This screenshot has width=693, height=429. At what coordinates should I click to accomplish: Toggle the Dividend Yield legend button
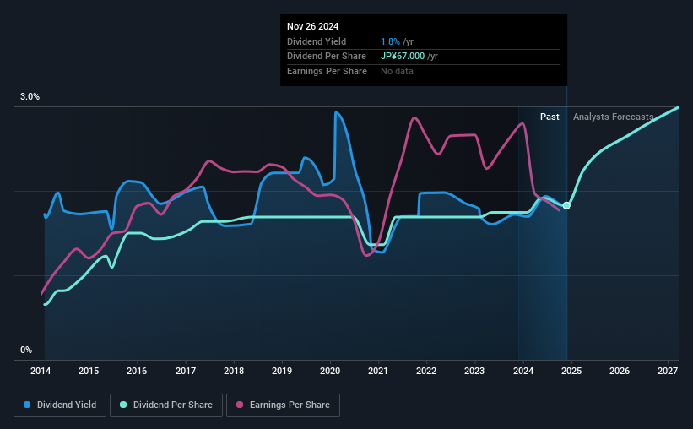tap(60, 405)
